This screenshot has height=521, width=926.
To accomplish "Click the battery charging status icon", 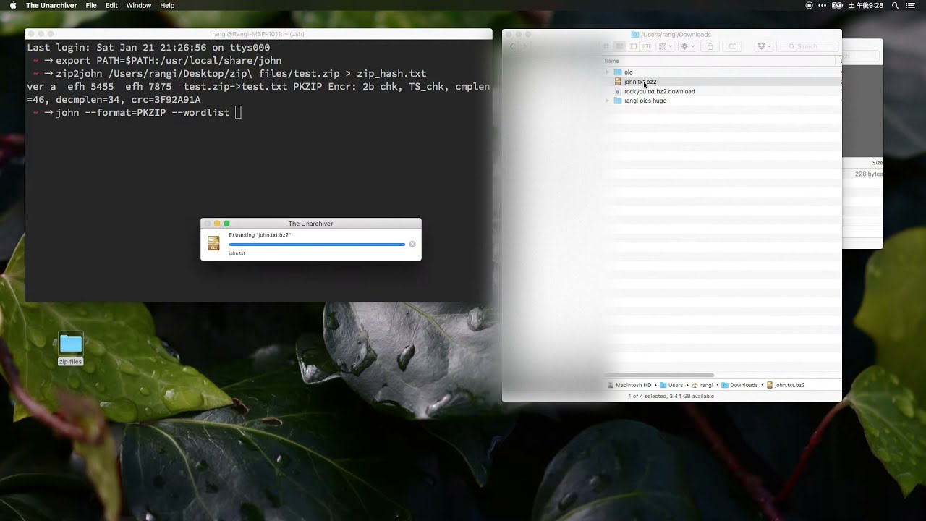I will pos(838,5).
